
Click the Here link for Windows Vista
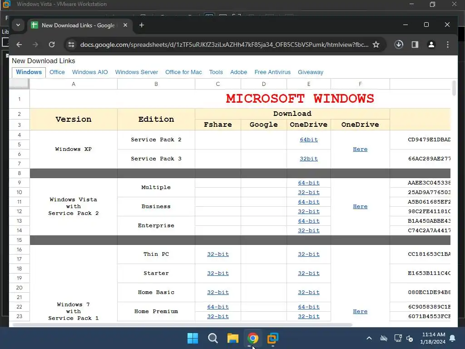[360, 207]
